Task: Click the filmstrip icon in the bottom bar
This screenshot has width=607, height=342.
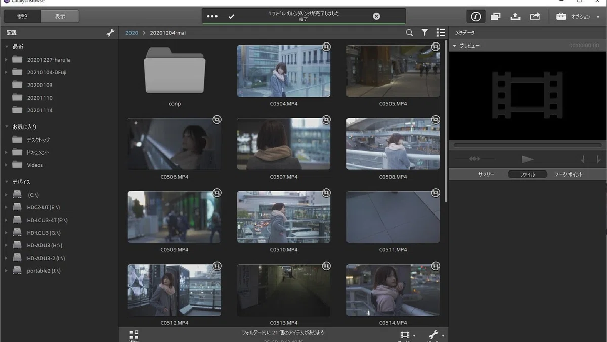Action: (405, 335)
